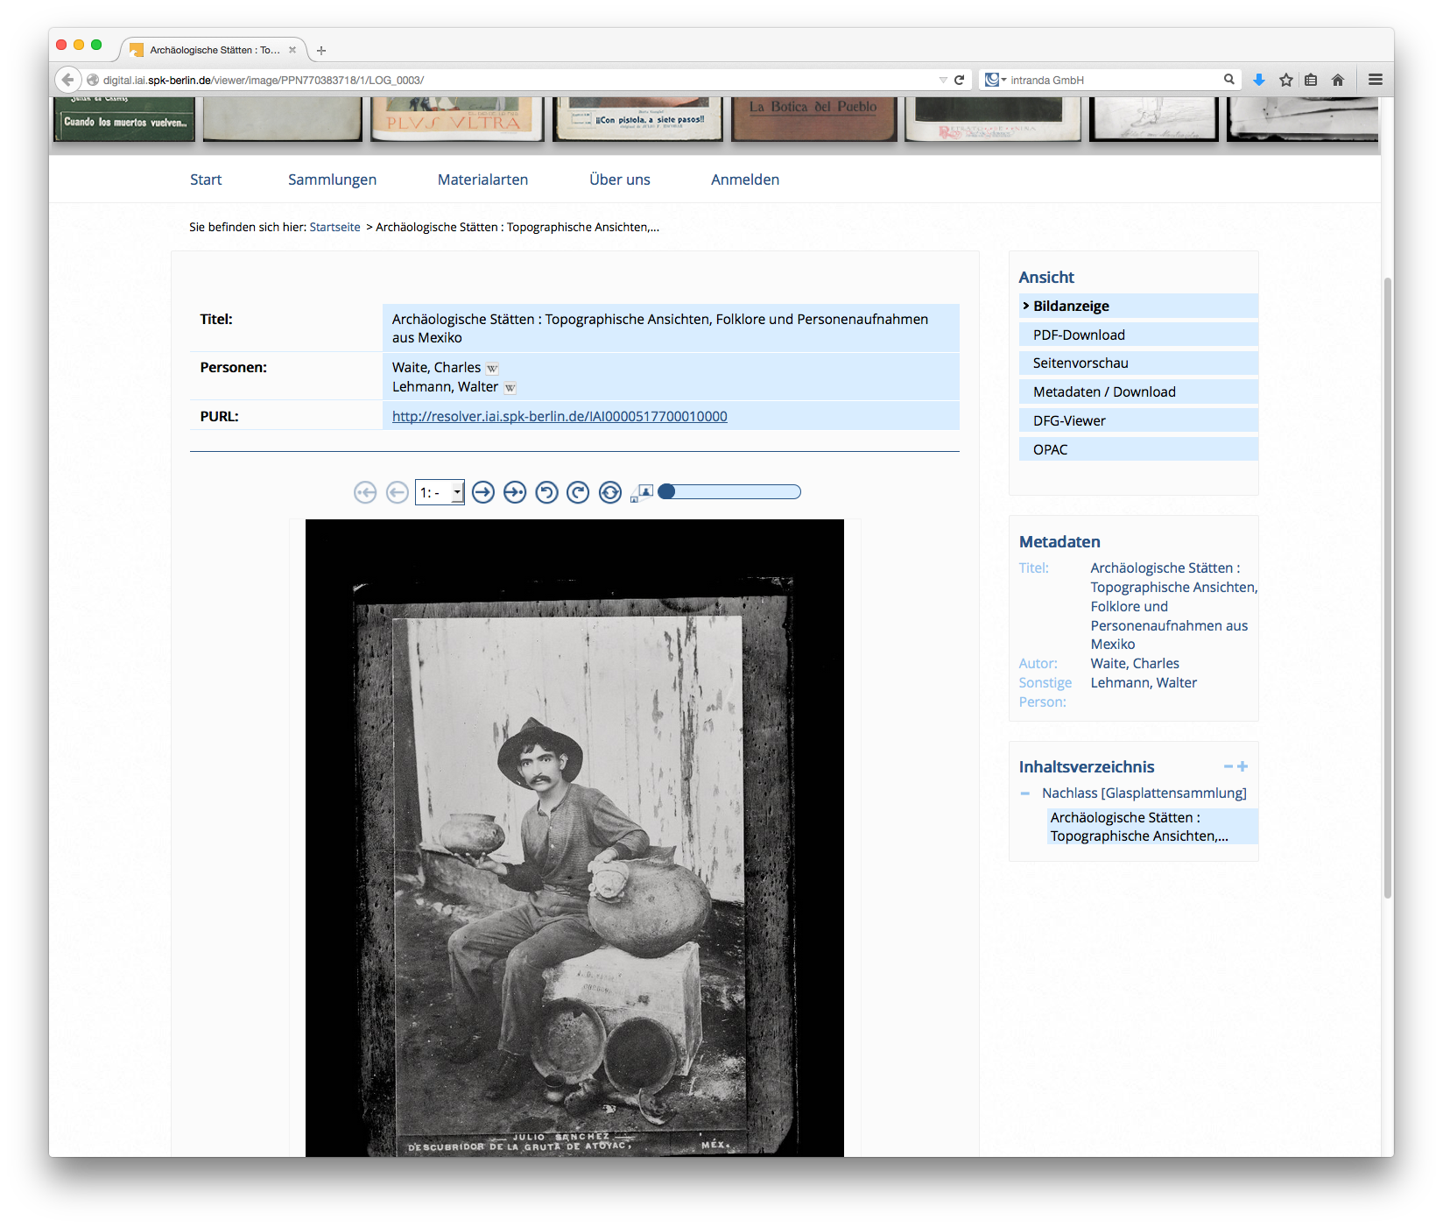Open the Materialarten menu item

(482, 180)
